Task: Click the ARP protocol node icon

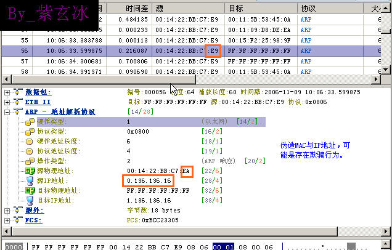Action: click(x=18, y=111)
